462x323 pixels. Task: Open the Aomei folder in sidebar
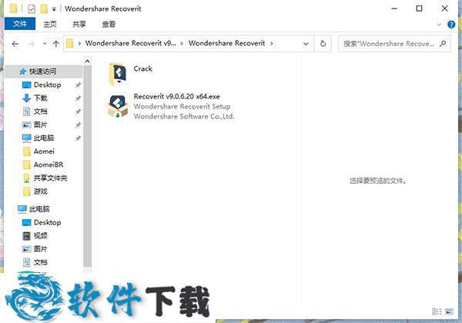coord(44,152)
